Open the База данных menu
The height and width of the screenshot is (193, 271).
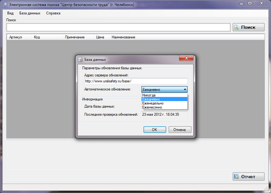pos(30,13)
